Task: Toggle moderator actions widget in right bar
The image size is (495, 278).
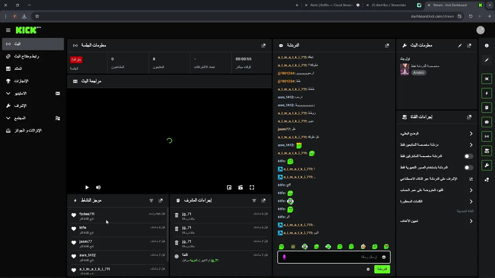Action: (x=486, y=107)
